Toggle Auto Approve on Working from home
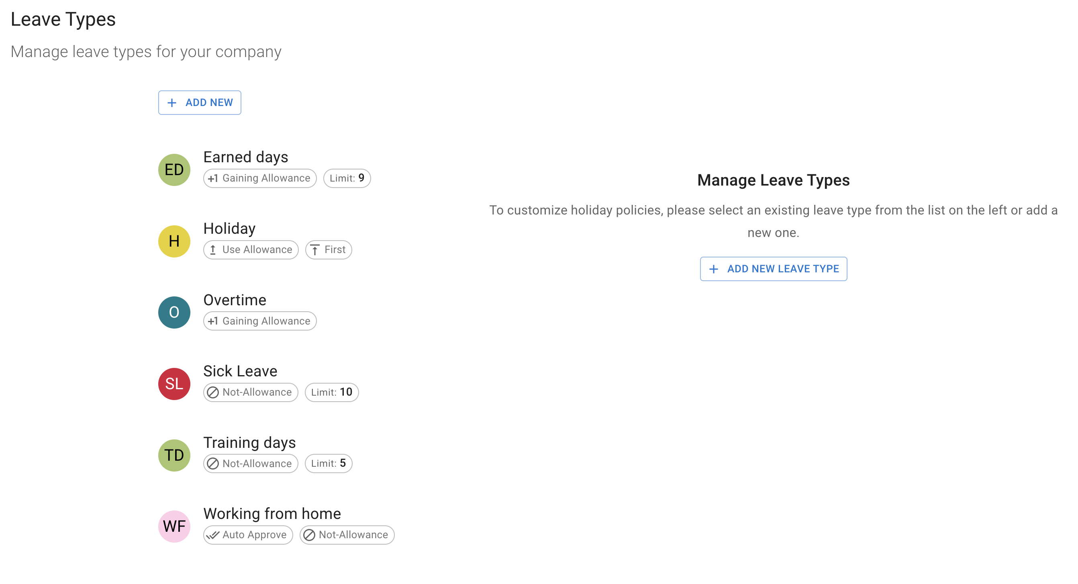The width and height of the screenshot is (1078, 584). (248, 535)
